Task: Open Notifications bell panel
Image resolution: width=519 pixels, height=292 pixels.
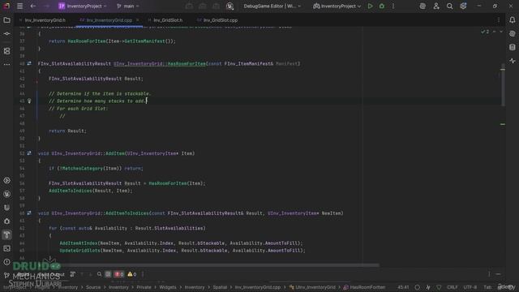Action: click(x=513, y=20)
